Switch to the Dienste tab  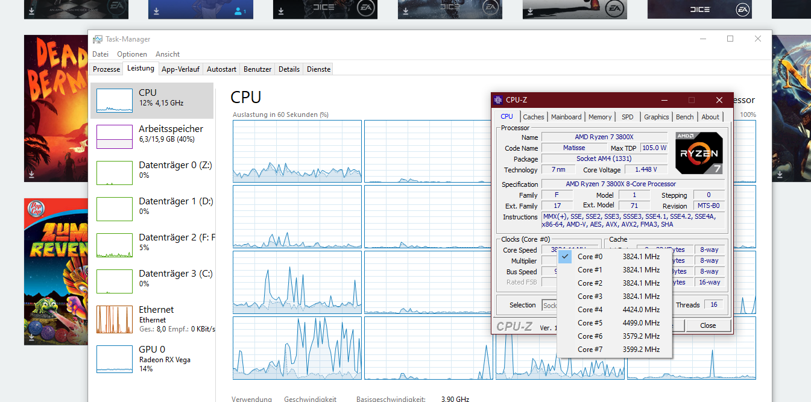pos(318,69)
